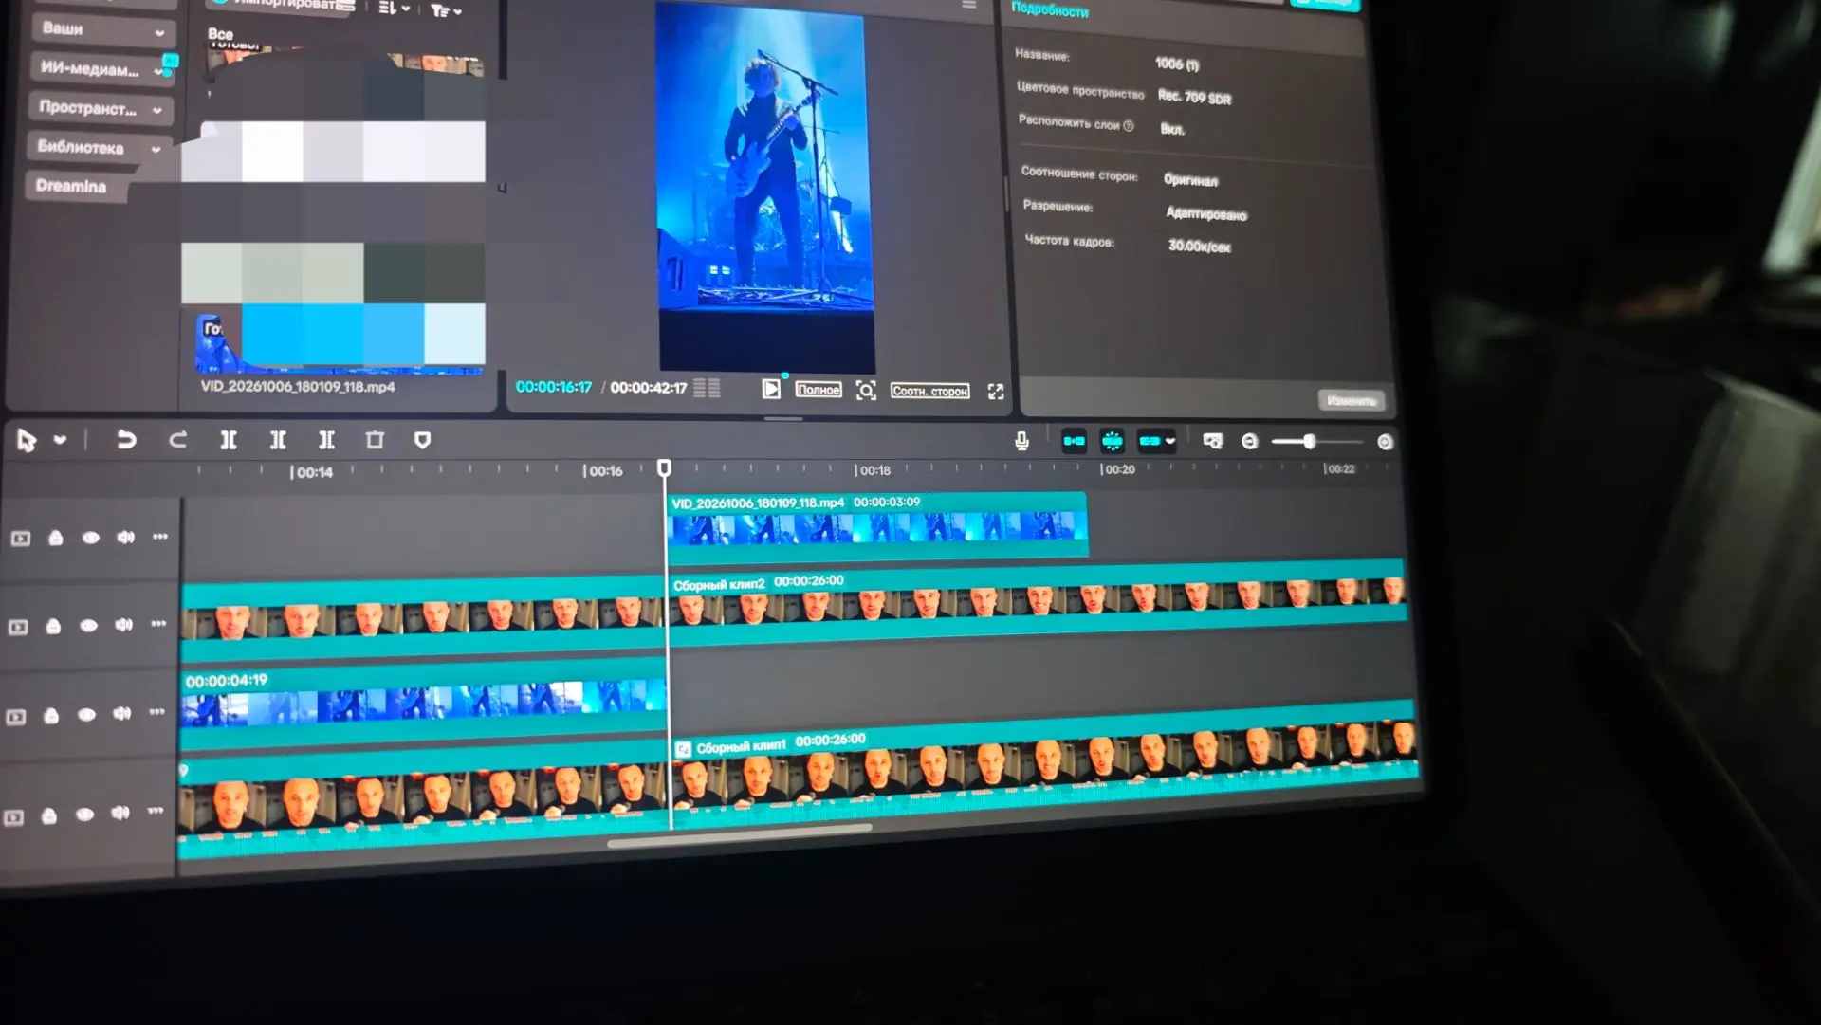1821x1025 pixels.
Task: Mute the audio of the second track
Action: [x=124, y=625]
